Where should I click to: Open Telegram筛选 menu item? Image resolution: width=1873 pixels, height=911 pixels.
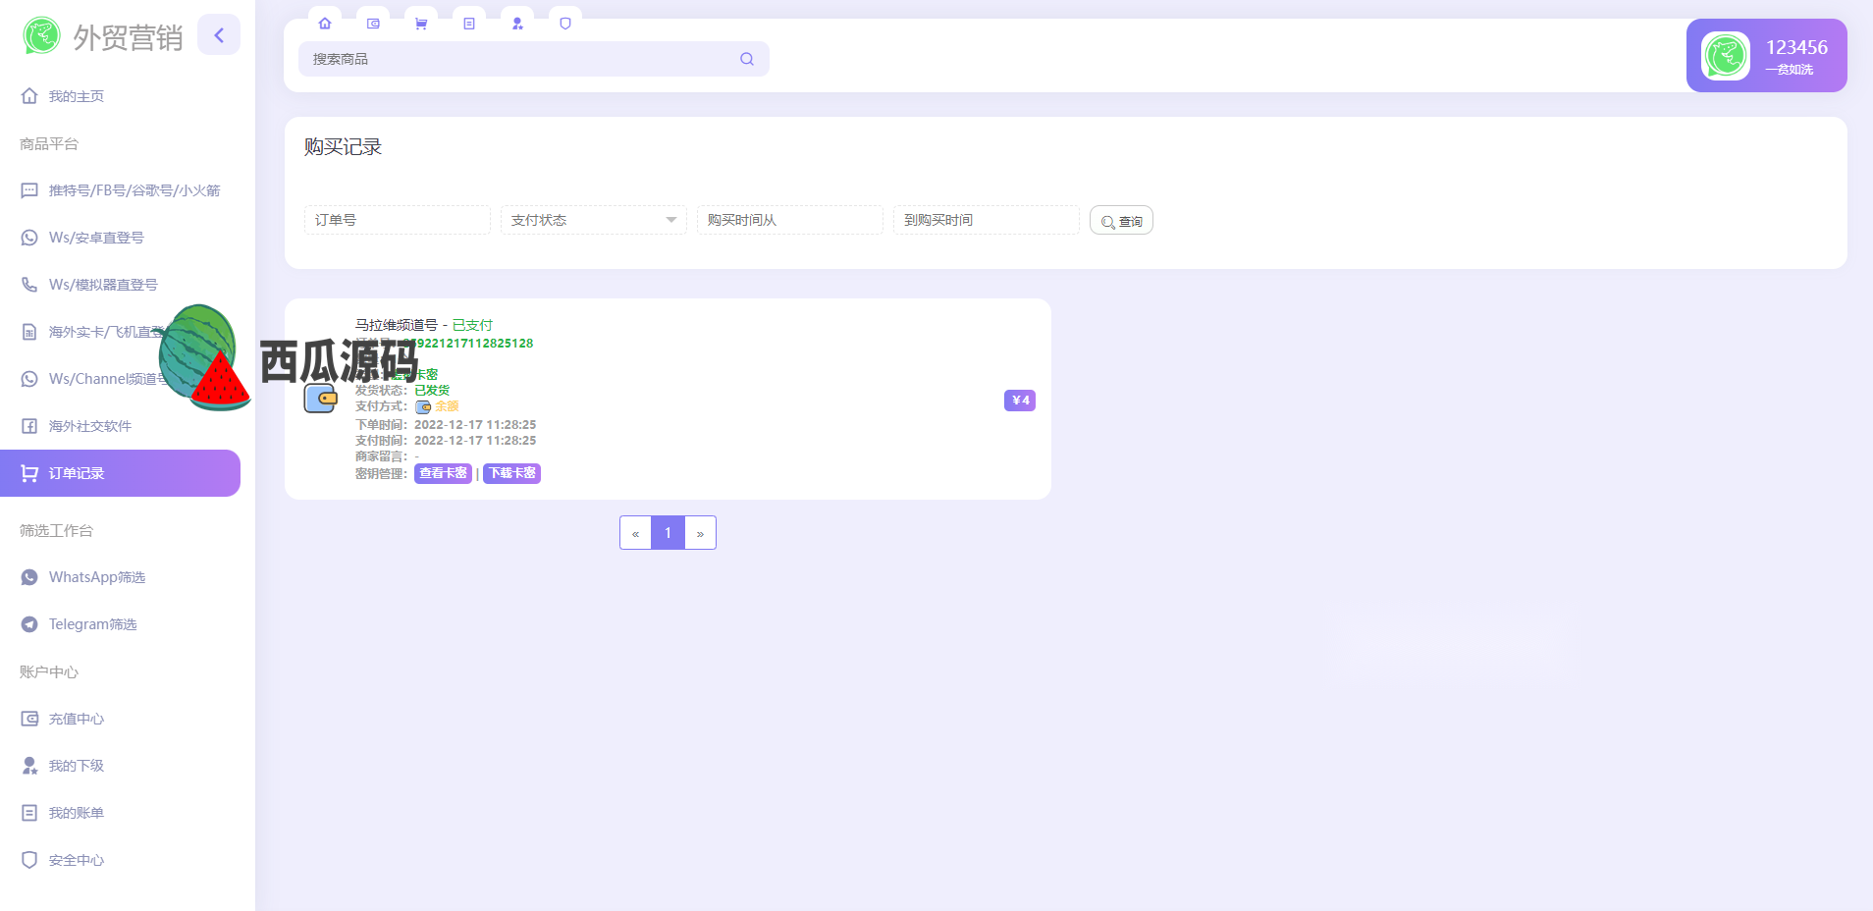[120, 624]
